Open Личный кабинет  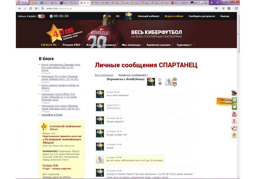(148, 16)
